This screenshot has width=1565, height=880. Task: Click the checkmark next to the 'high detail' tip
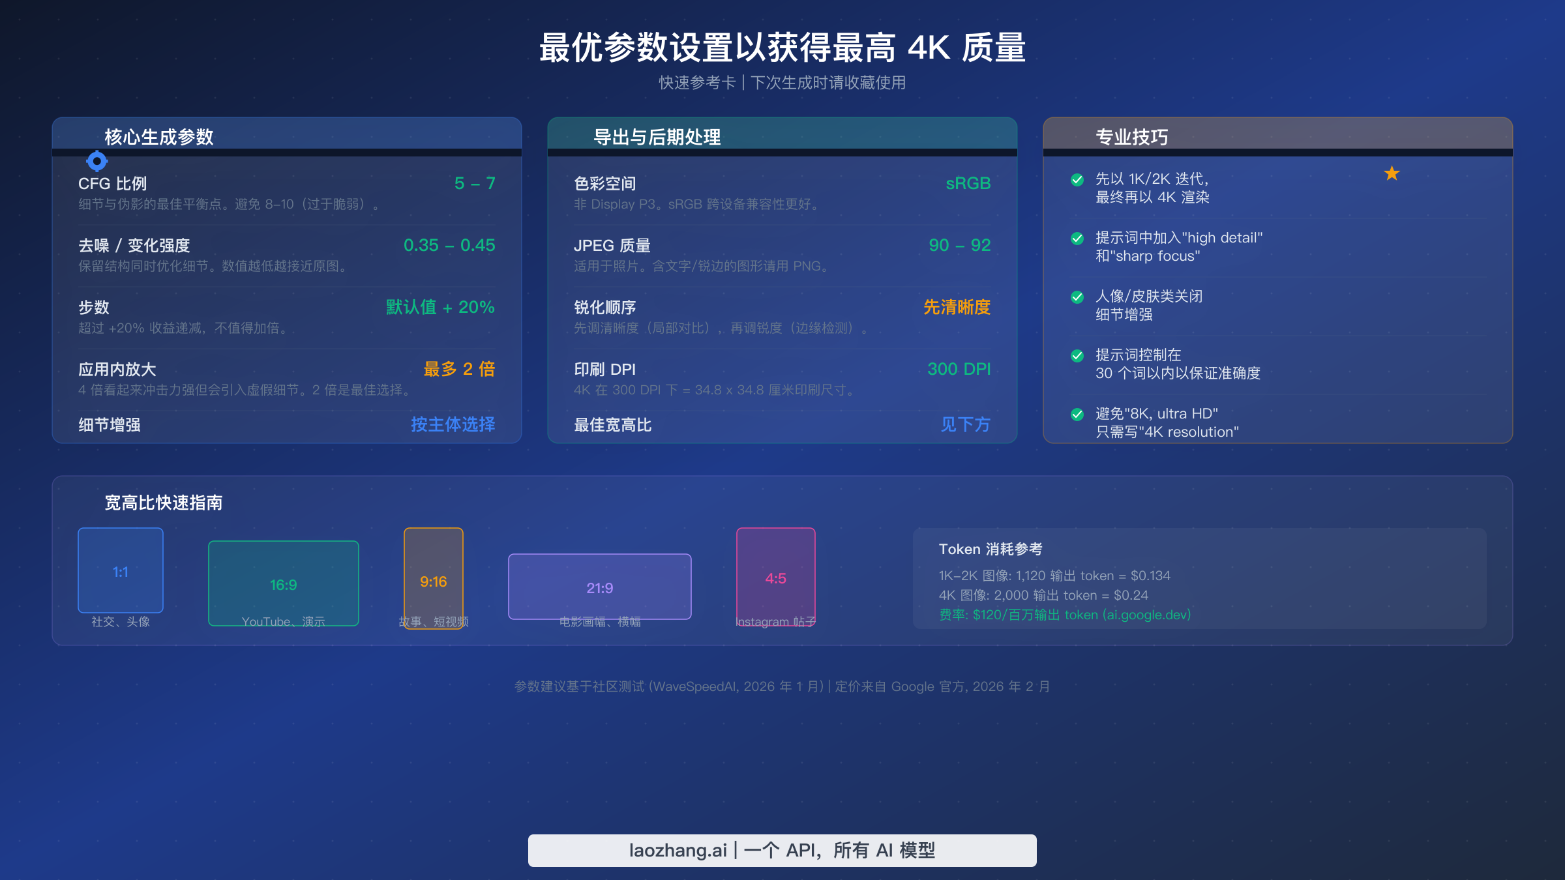tap(1077, 239)
